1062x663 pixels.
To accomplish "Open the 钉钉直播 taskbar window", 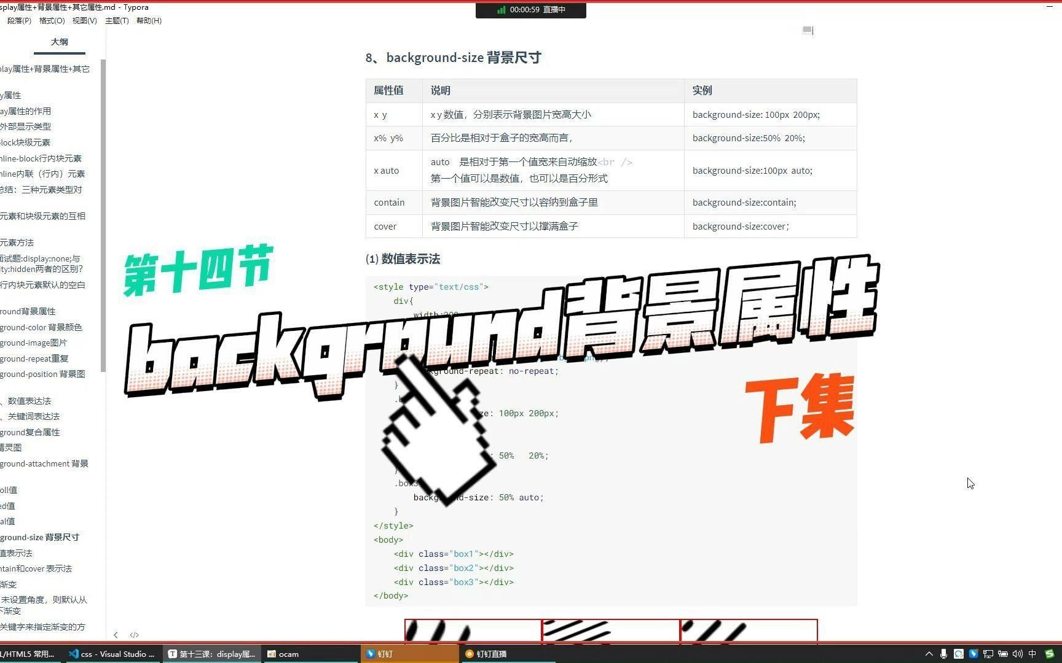I will [x=509, y=654].
